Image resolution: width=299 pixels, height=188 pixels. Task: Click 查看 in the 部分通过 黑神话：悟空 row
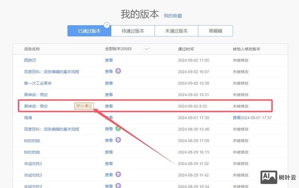109,106
